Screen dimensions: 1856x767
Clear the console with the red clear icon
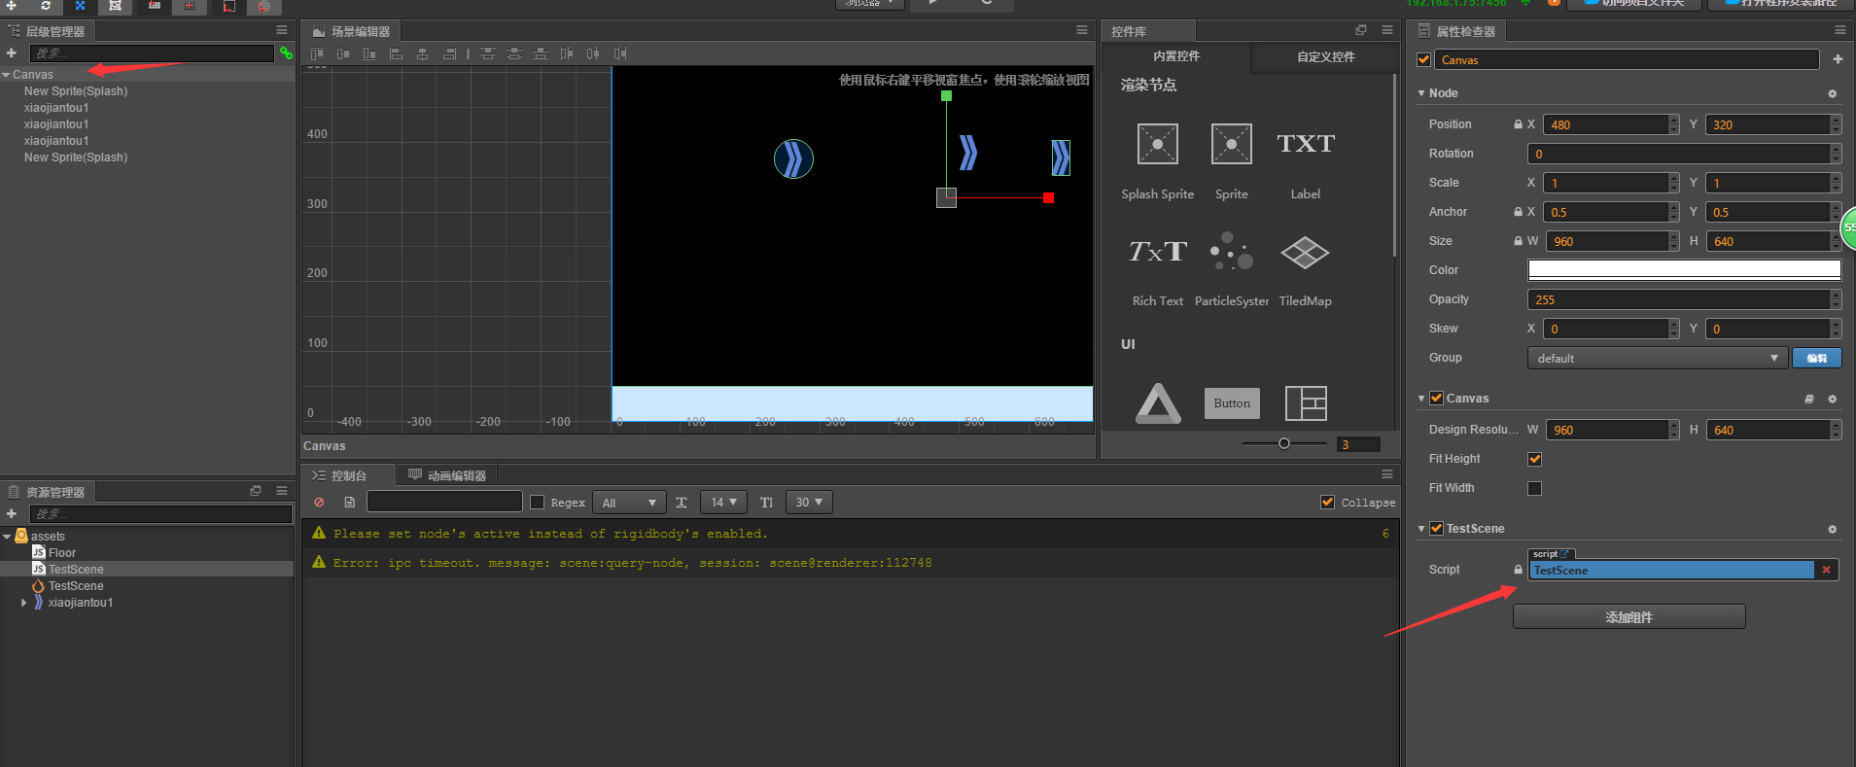coord(319,503)
